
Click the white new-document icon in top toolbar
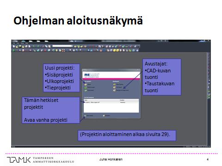pyautogui.click(x=14, y=47)
